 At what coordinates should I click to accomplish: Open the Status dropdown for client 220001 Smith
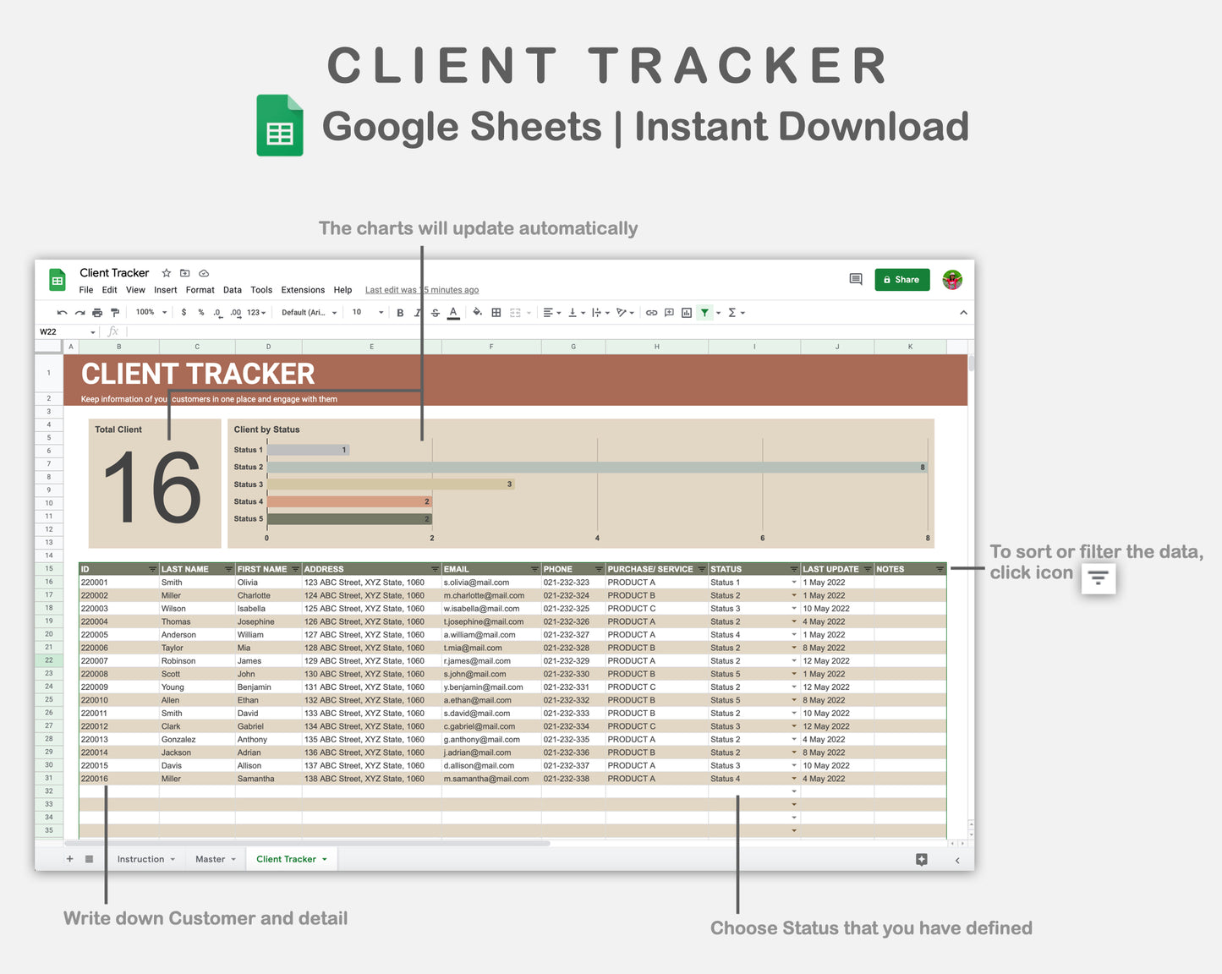(x=792, y=582)
